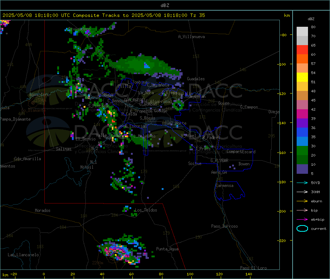Click the Carmensa map label
This screenshot has height=279, width=330.
(224, 186)
